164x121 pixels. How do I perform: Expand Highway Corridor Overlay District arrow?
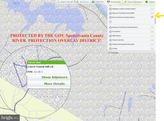click(110, 9)
